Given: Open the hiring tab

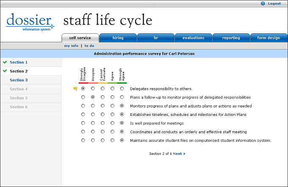Looking at the screenshot, I should (x=118, y=38).
